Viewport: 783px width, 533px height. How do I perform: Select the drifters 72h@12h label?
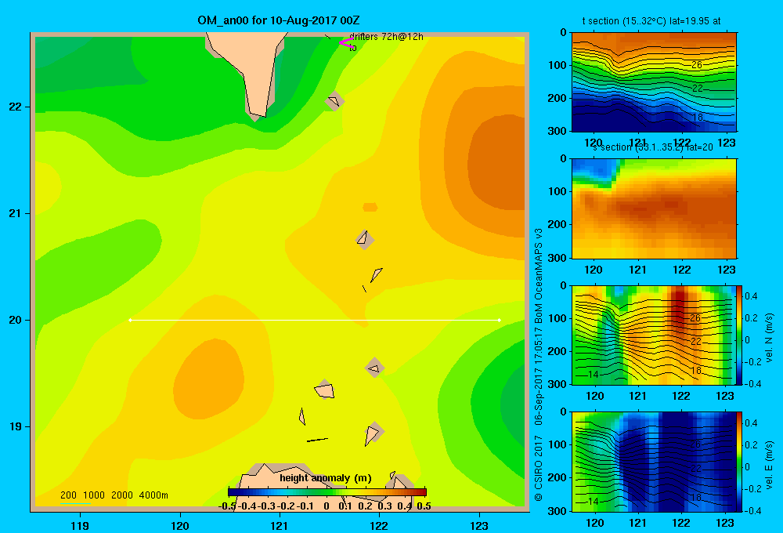tap(386, 37)
